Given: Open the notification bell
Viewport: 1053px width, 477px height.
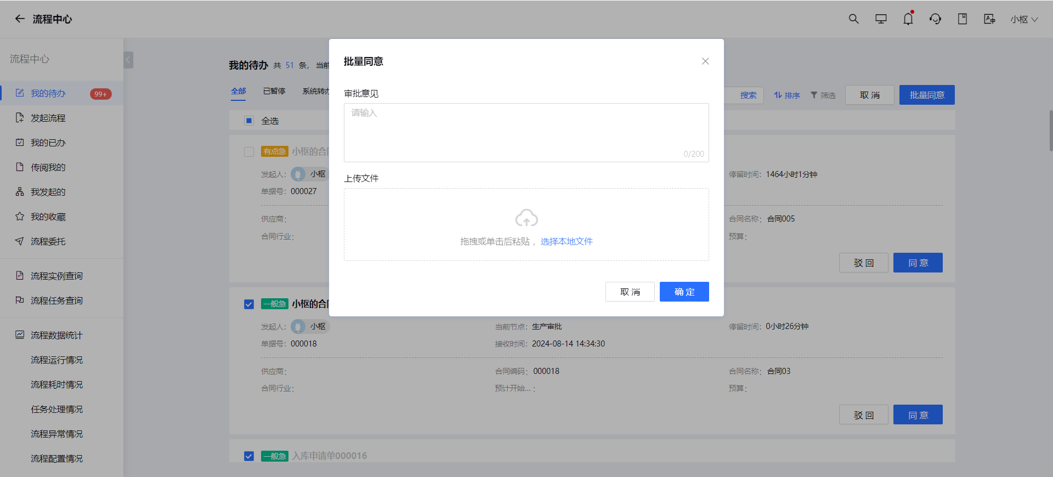Looking at the screenshot, I should [x=908, y=19].
